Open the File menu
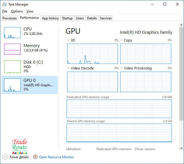Screen dimensions: 184x164 pyautogui.click(x=5, y=11)
